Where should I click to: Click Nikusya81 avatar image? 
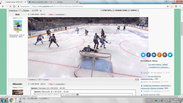pyautogui.click(x=18, y=92)
